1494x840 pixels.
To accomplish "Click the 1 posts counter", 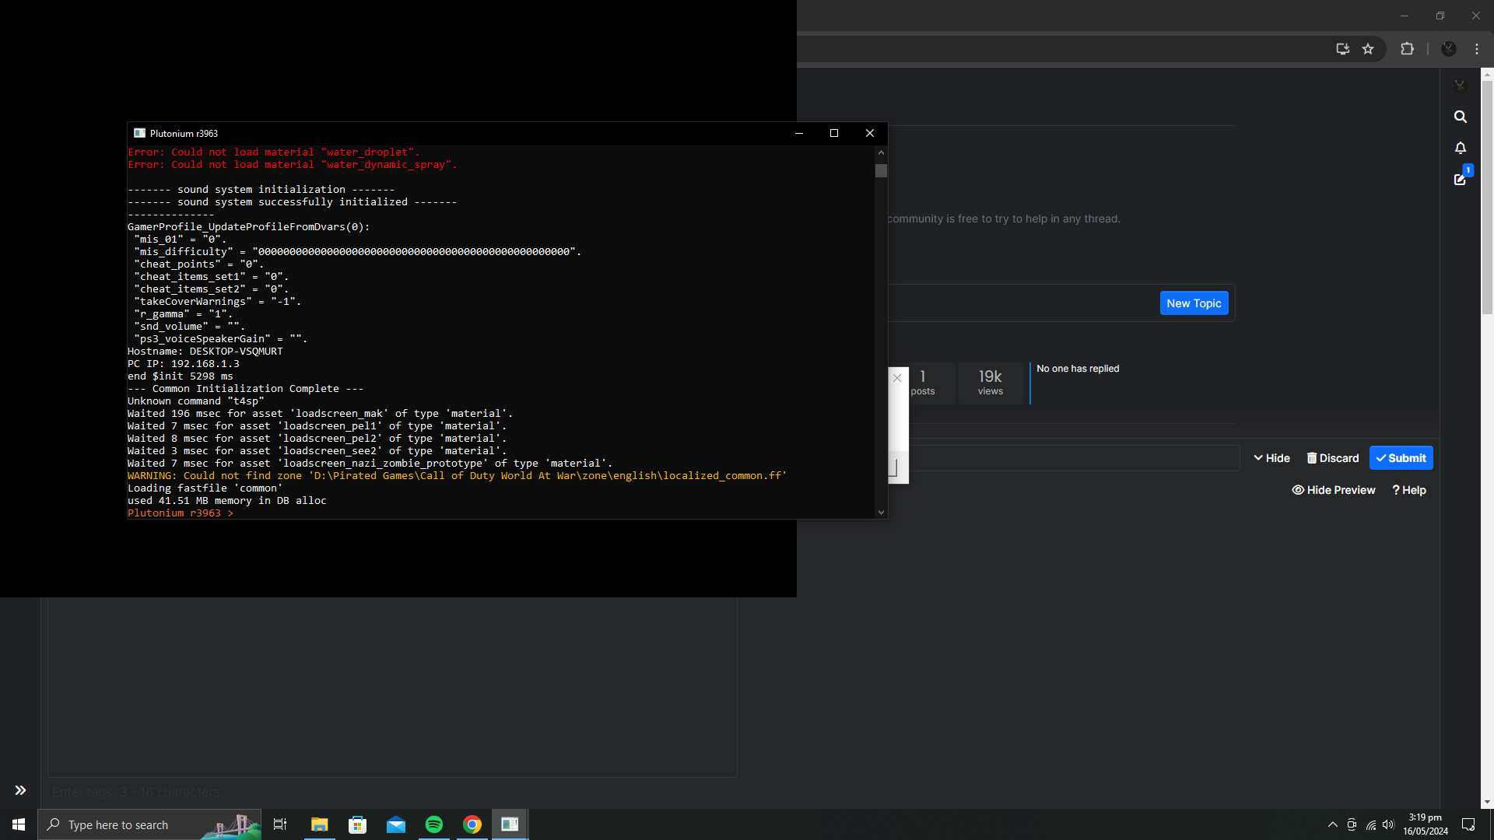I will pyautogui.click(x=923, y=383).
